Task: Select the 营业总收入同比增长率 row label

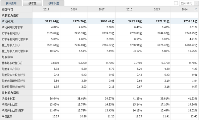Action: [x=15, y=51]
